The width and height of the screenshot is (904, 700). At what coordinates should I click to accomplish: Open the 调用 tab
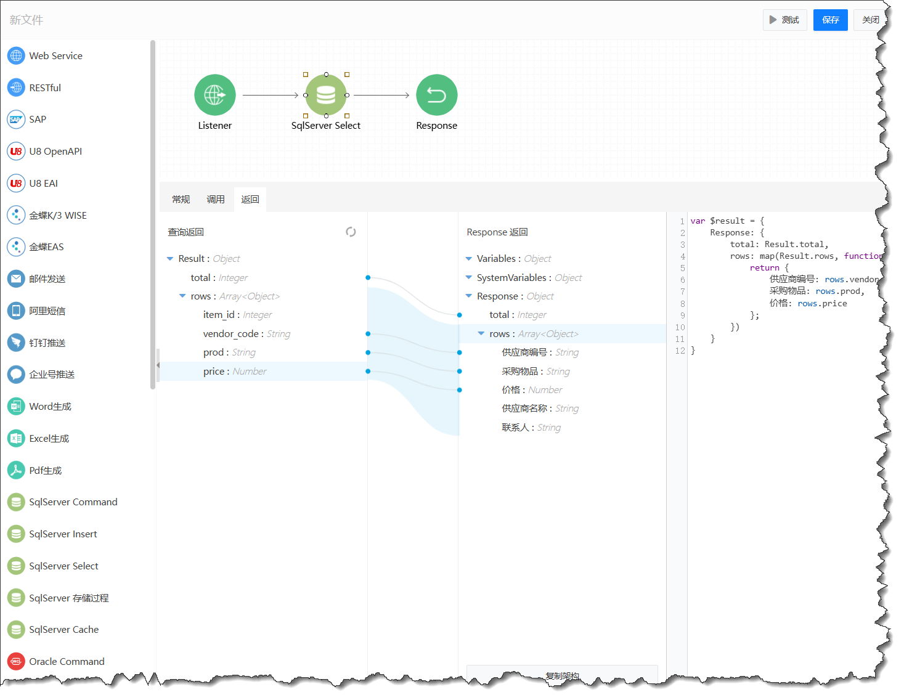pos(216,200)
